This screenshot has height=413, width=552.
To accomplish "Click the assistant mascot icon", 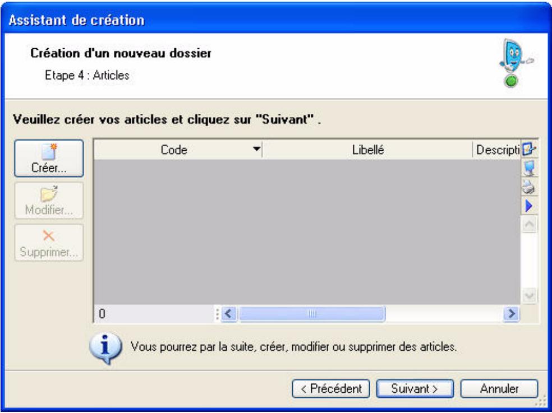I will pos(516,63).
